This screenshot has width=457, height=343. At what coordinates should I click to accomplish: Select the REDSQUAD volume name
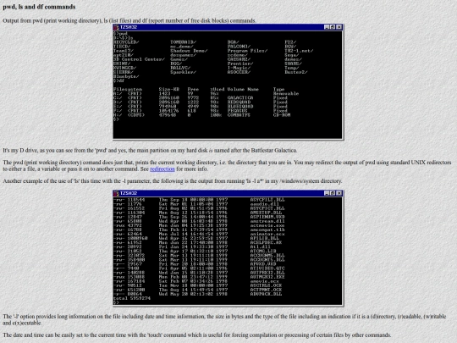pos(239,102)
